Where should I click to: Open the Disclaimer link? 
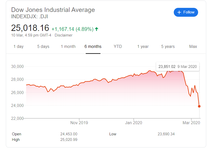coord(63,35)
